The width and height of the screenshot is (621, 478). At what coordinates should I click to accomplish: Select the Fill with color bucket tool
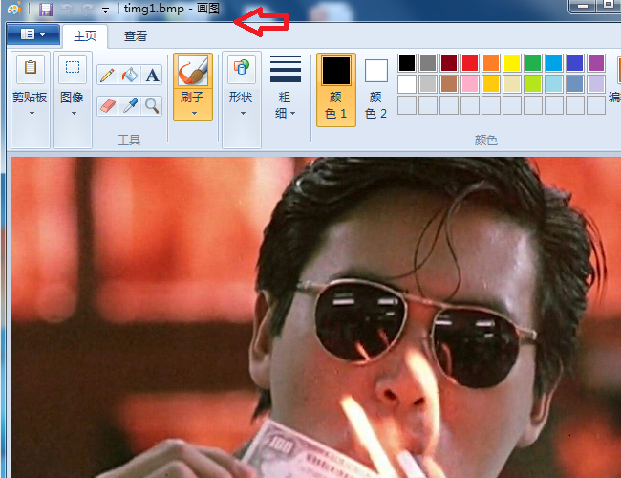tap(130, 75)
